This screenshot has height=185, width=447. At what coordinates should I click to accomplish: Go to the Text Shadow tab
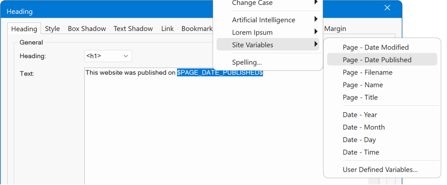[x=133, y=29]
